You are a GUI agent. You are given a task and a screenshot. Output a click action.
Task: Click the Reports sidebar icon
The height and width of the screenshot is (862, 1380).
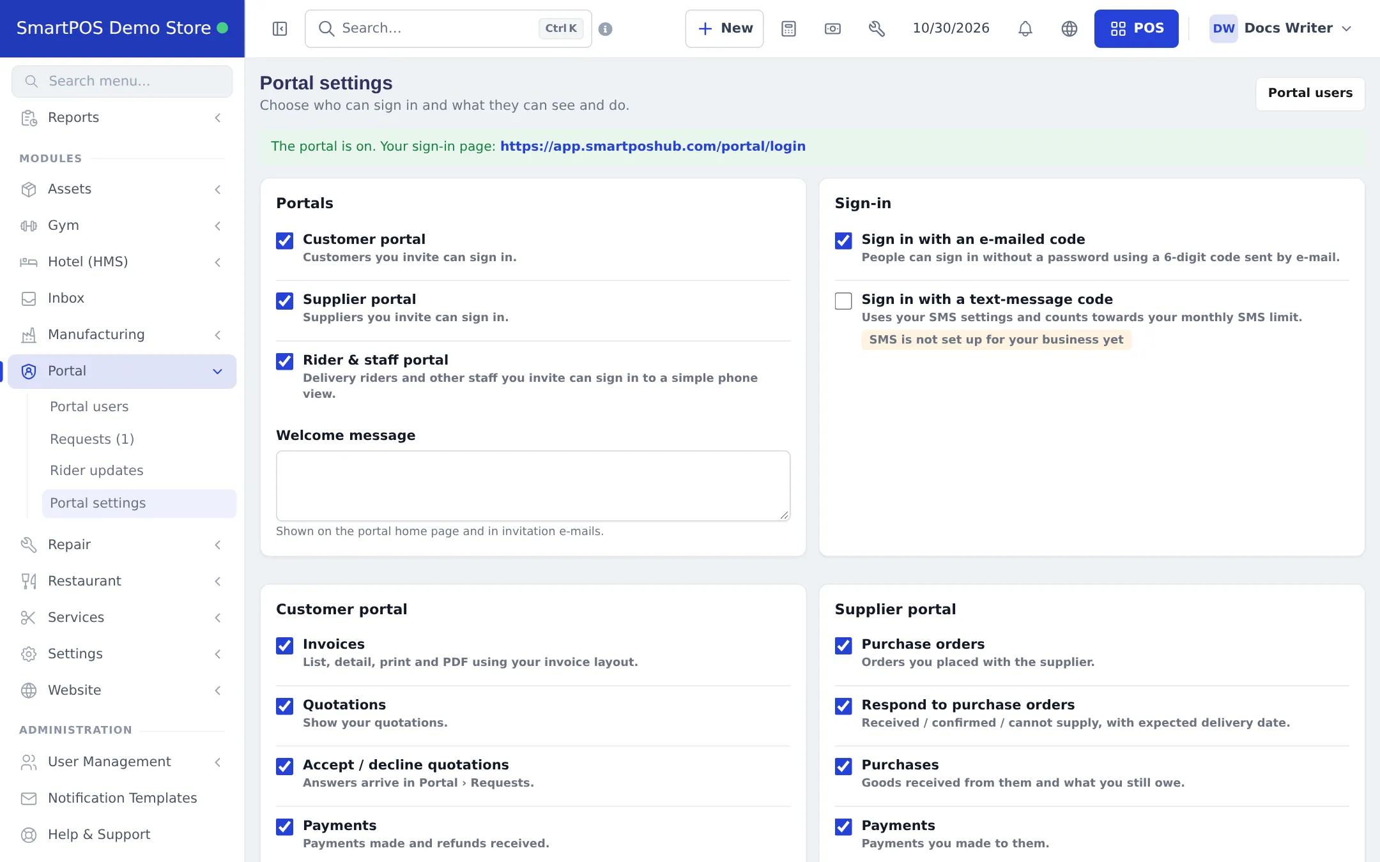29,117
